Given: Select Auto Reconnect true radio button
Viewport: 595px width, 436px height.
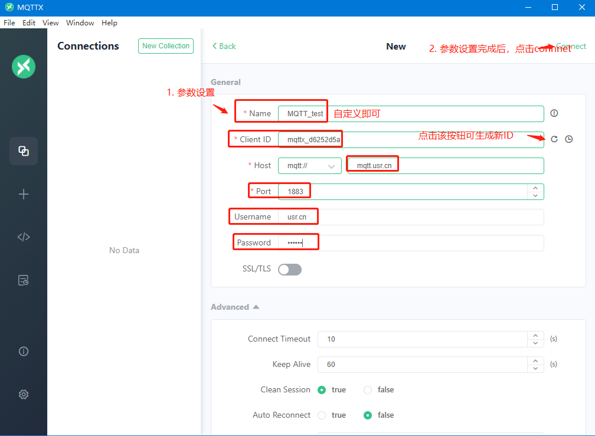Looking at the screenshot, I should 322,415.
